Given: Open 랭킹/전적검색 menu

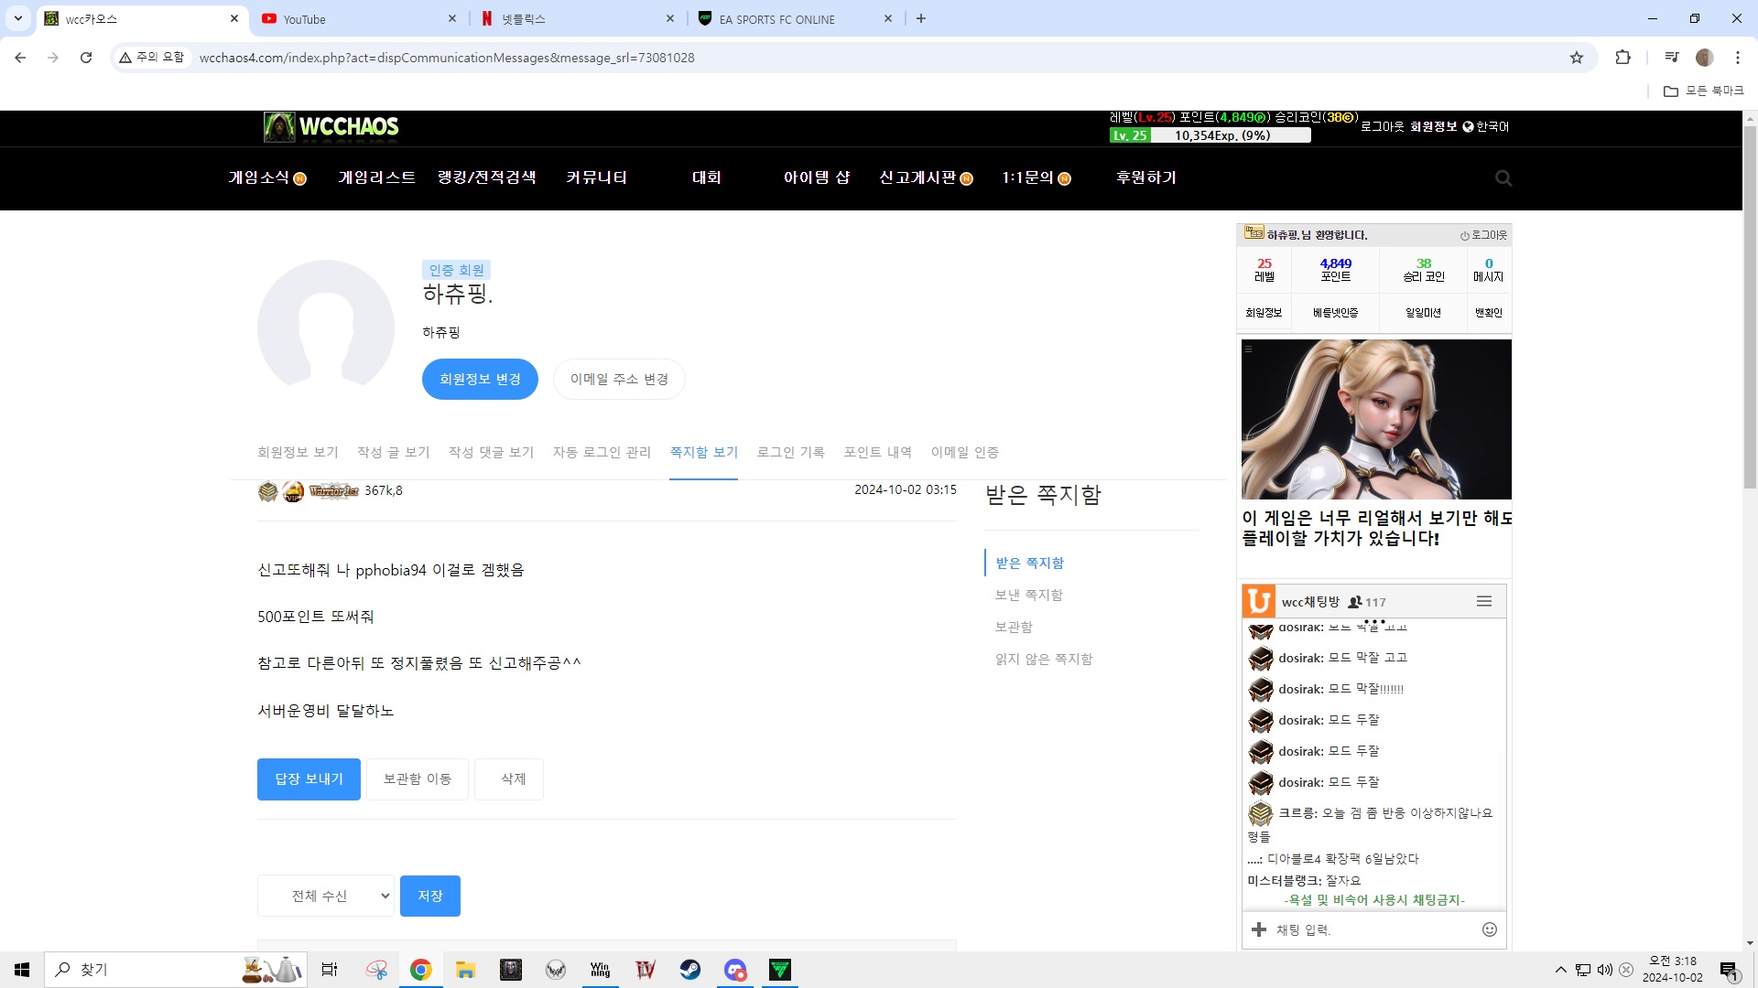Looking at the screenshot, I should (x=486, y=177).
